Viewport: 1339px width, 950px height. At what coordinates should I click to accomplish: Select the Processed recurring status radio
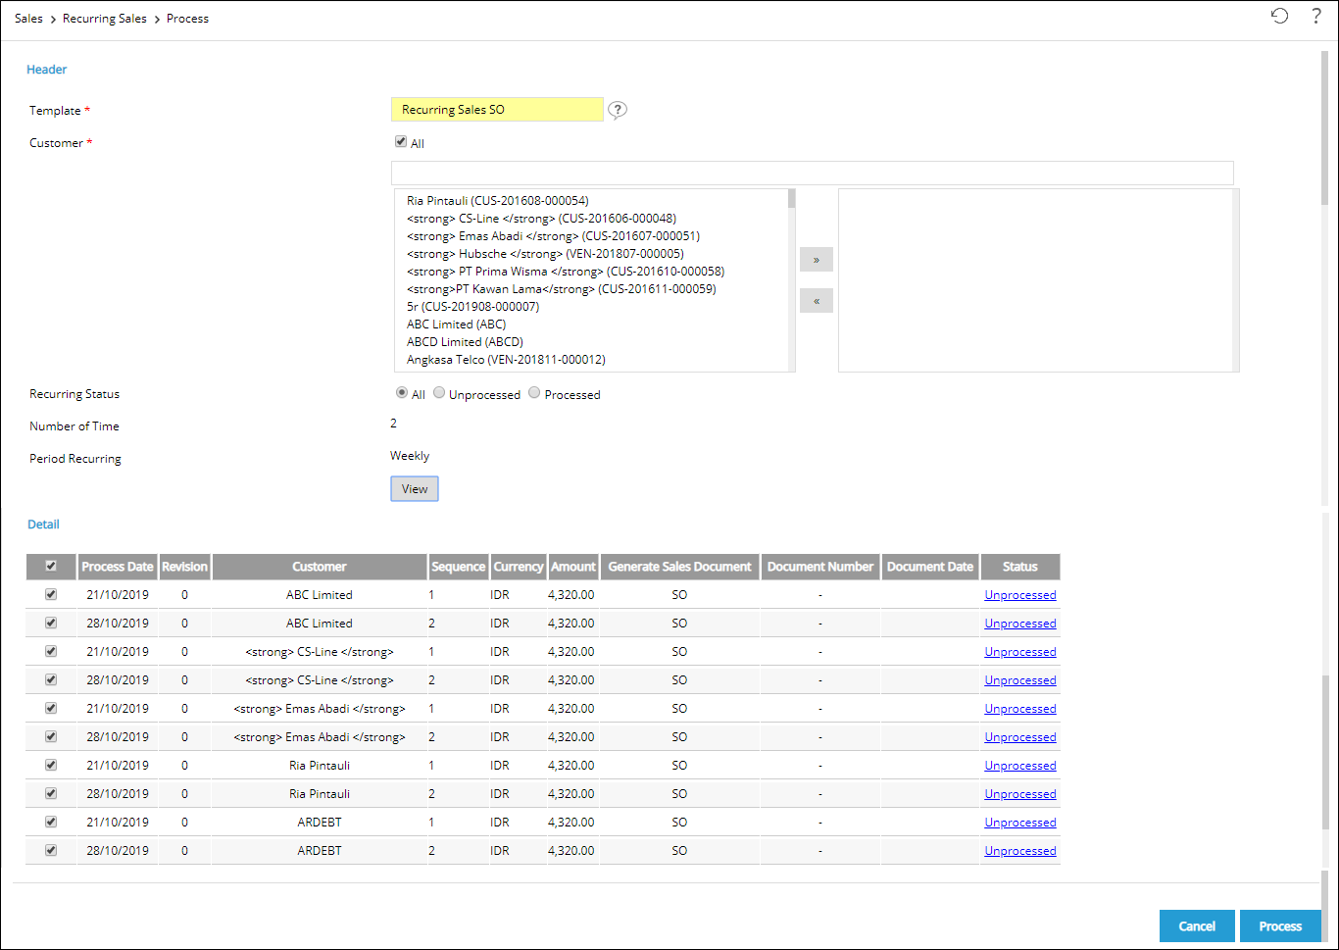(534, 392)
